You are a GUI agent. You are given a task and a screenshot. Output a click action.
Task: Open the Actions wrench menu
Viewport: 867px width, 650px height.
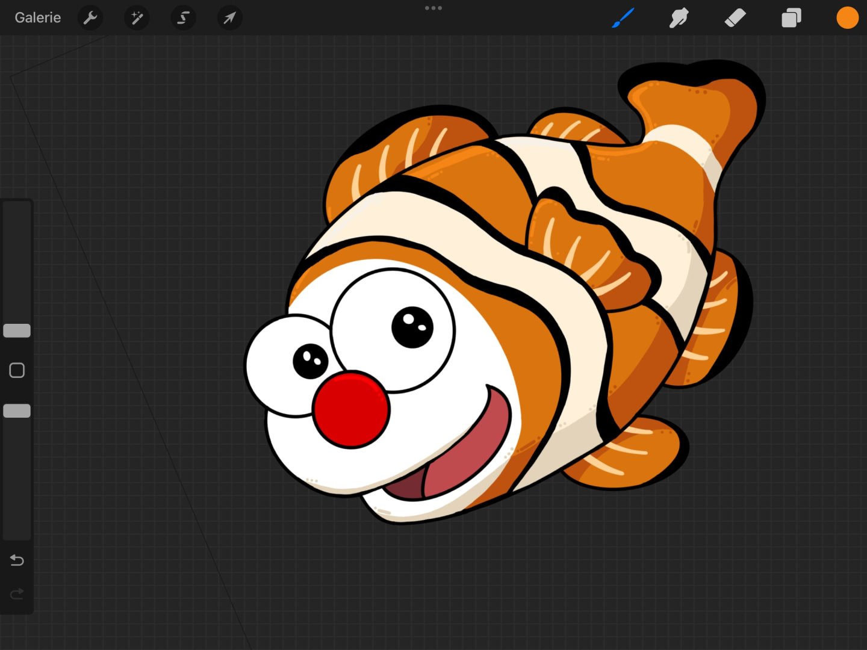[90, 18]
